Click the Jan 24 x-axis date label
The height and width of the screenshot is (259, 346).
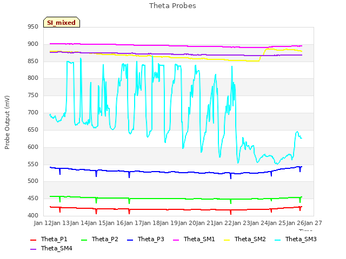coord(259,223)
